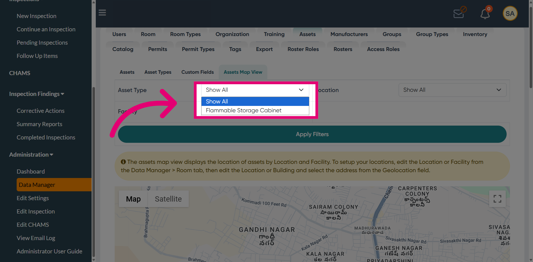Image resolution: width=533 pixels, height=262 pixels.
Task: Switch to the Room tab
Action: [x=148, y=34]
